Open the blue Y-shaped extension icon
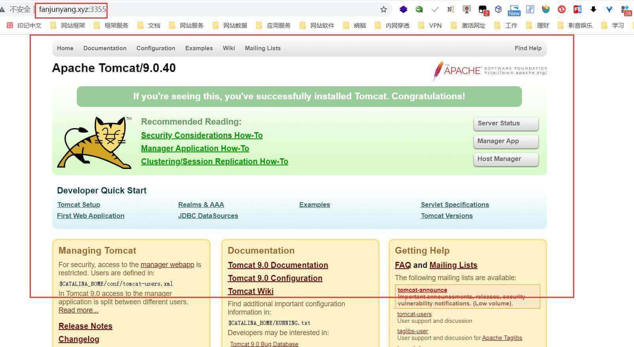Image resolution: width=634 pixels, height=347 pixels. (x=609, y=9)
